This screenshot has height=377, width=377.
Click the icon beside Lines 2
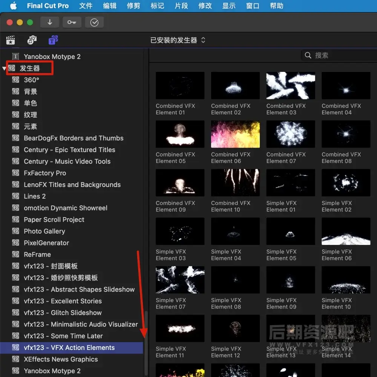[16, 196]
